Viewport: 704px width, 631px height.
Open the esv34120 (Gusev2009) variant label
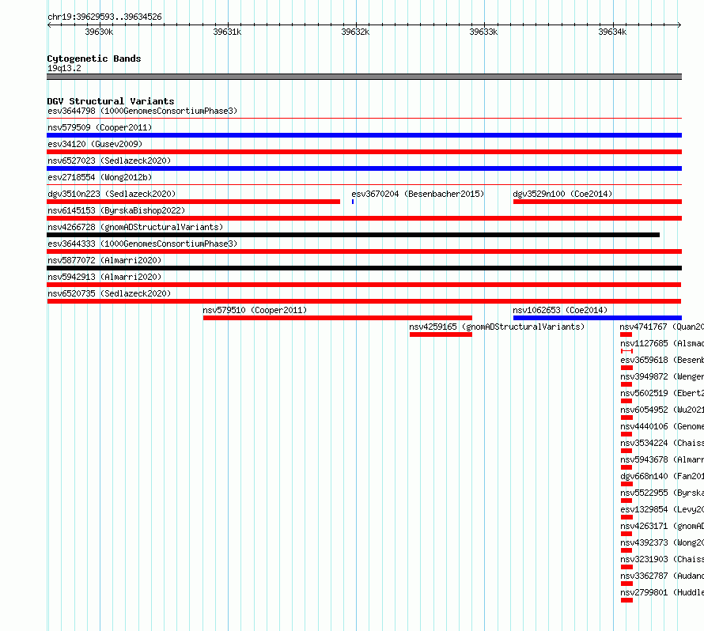coord(95,144)
